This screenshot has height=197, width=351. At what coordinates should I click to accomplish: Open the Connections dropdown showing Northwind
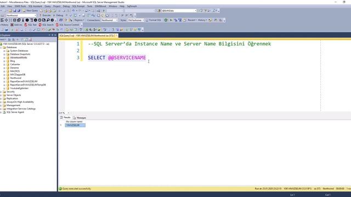pyautogui.click(x=109, y=20)
